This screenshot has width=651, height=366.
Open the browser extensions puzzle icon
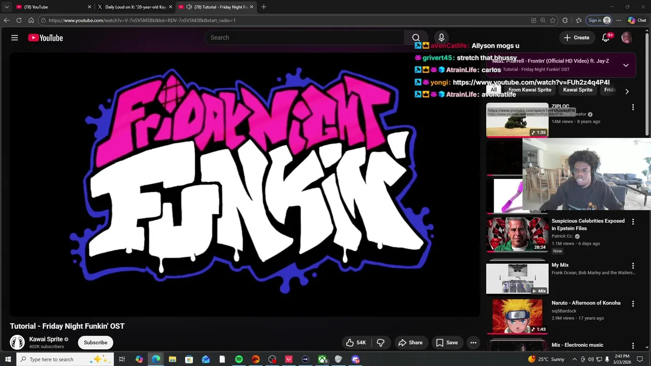pyautogui.click(x=565, y=20)
